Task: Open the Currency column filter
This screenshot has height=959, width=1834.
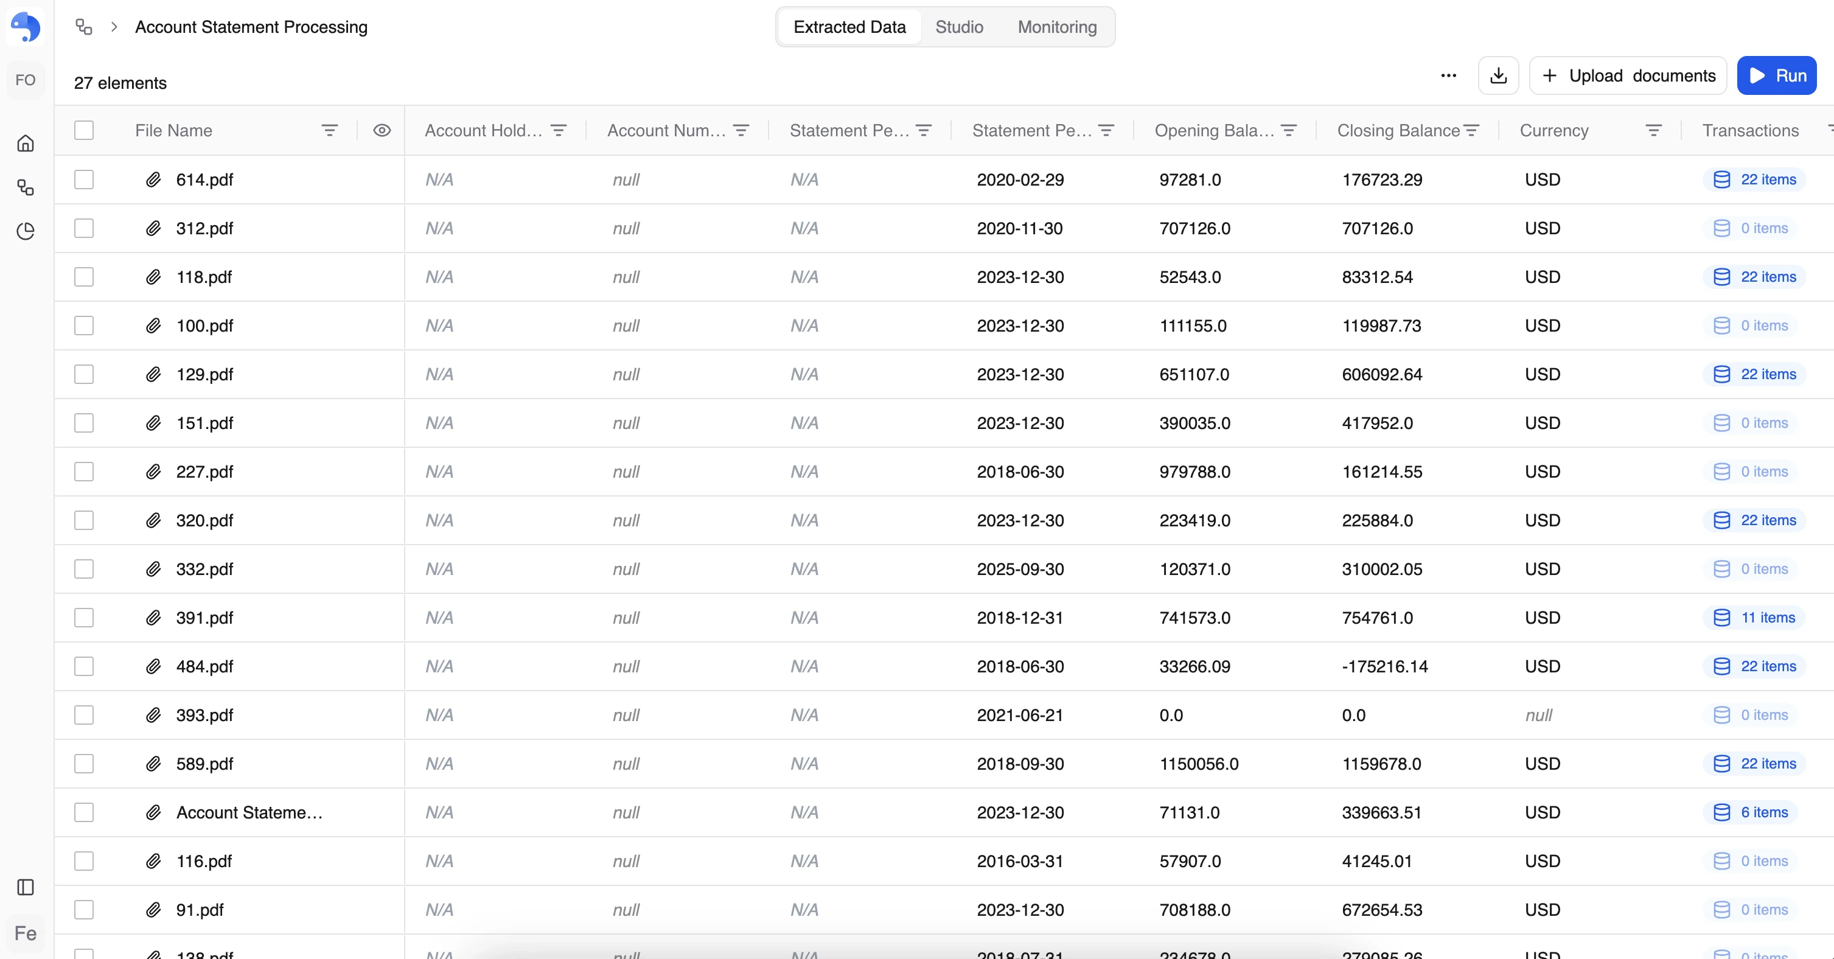Action: [x=1653, y=130]
